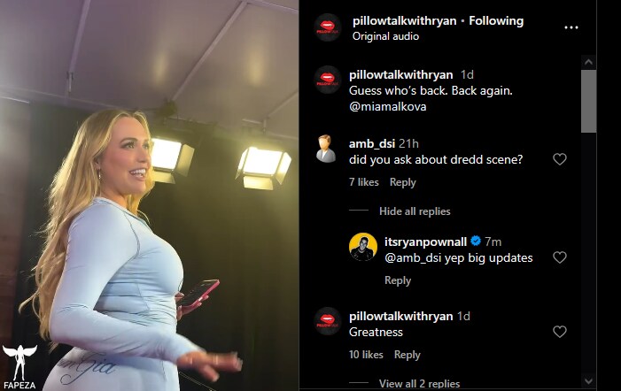Image resolution: width=621 pixels, height=391 pixels.
Task: View the 10 likes on Greatness comment
Action: tap(366, 355)
